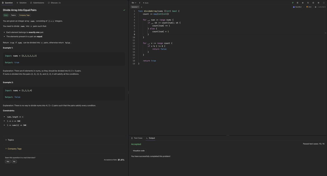Open the Discuss (3) tab
This screenshot has height=176, width=327.
tap(54, 3)
